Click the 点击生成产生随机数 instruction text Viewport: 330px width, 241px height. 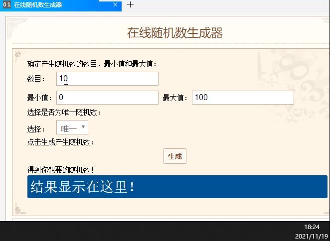coord(60,142)
